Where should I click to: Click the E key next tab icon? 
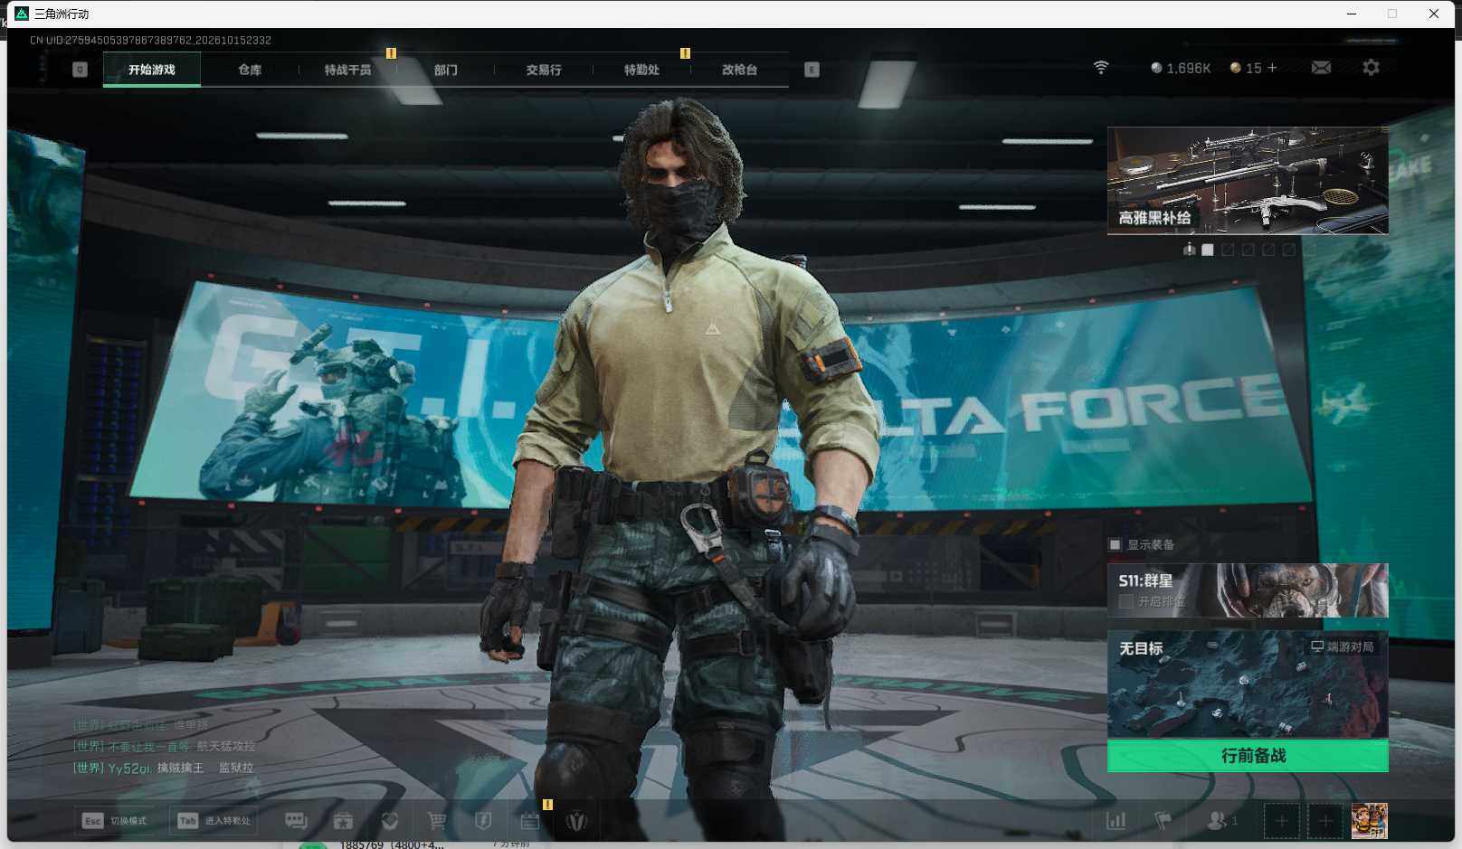click(812, 70)
